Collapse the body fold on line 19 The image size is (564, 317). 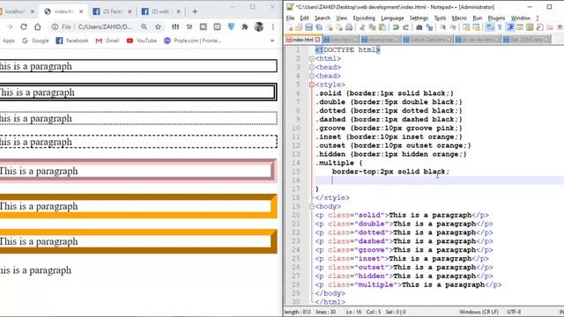[x=312, y=206]
